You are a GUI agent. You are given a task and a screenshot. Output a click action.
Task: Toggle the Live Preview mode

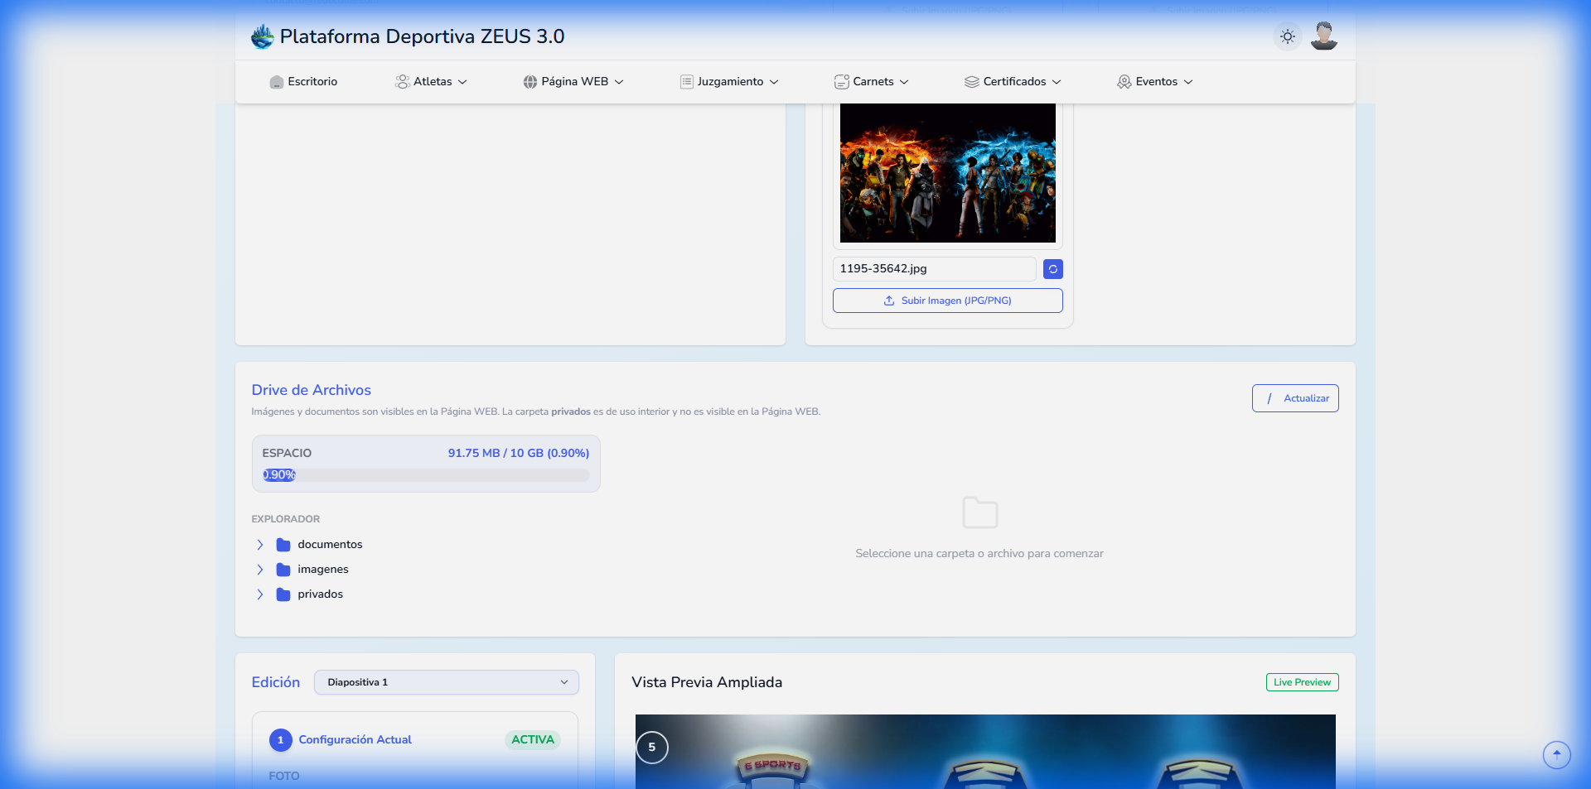click(x=1301, y=682)
